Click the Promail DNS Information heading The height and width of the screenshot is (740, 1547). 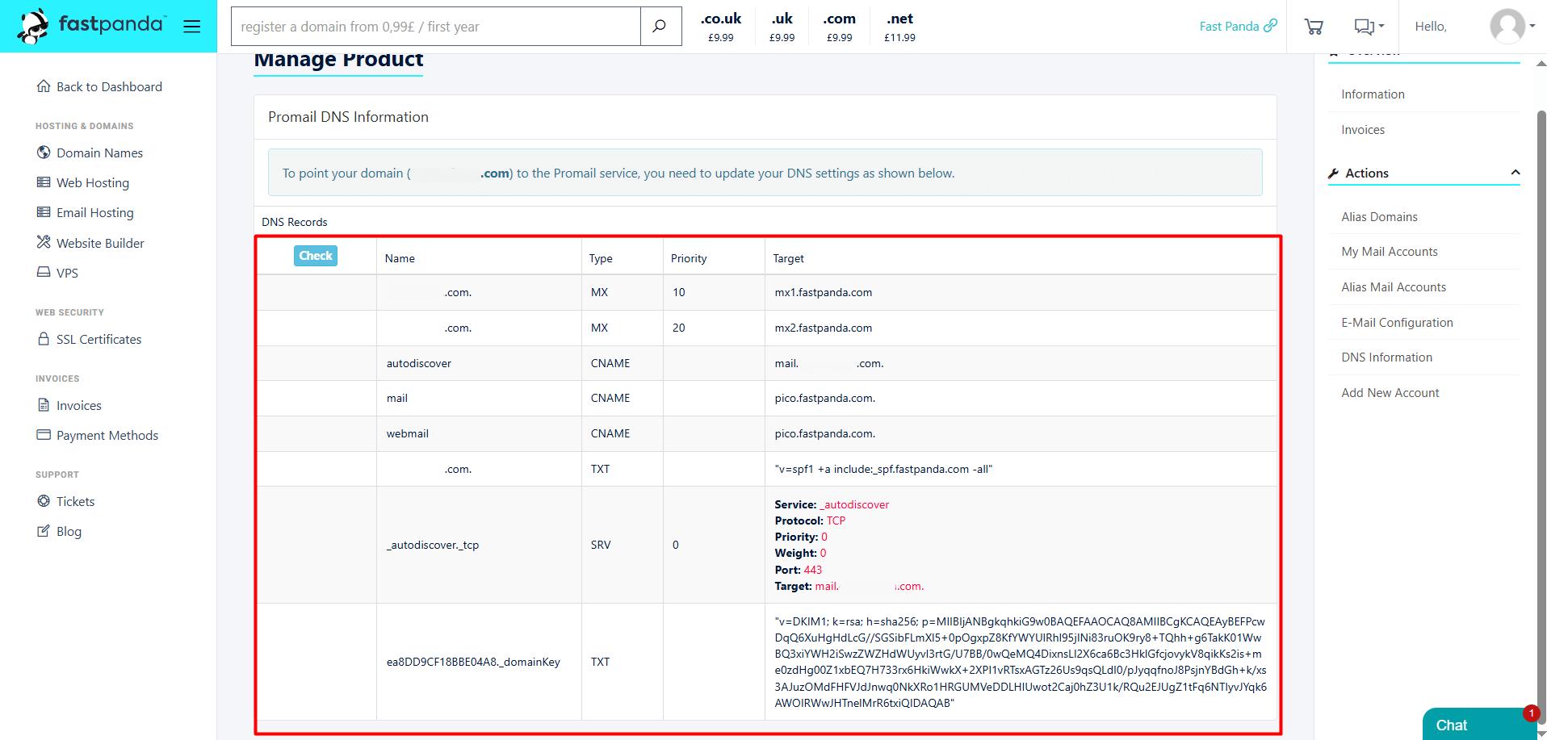point(348,117)
